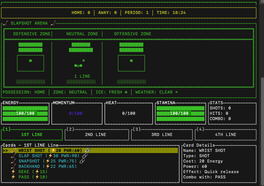The width and height of the screenshot is (264, 186).
Task: Click the COMBO: 0 stat
Action: 220,119
